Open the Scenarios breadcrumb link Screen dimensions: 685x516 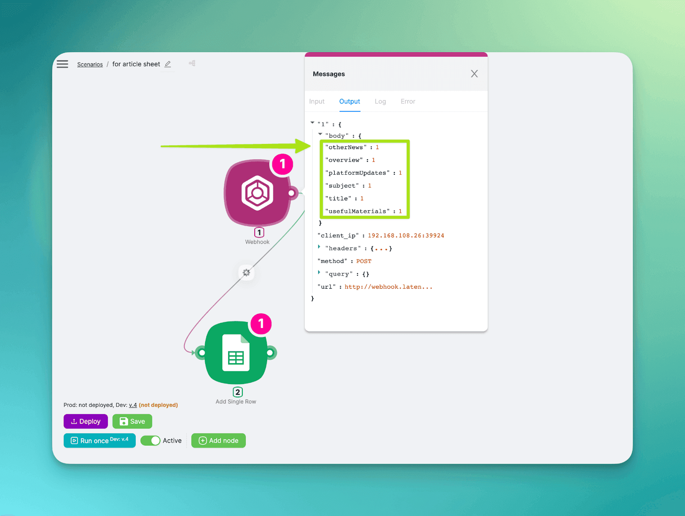point(90,64)
